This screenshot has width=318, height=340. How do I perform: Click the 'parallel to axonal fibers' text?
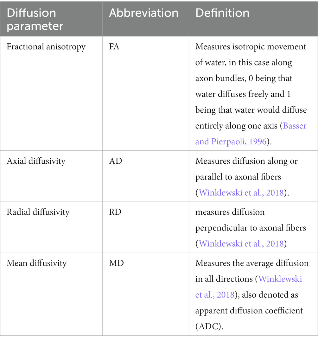tap(238, 177)
